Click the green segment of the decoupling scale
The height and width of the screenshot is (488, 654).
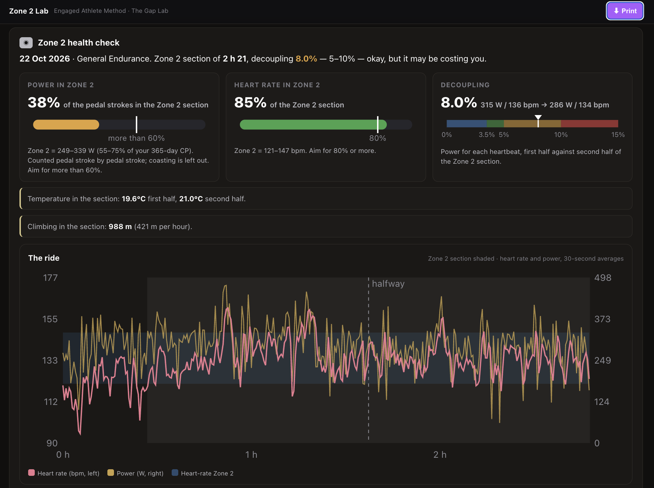(495, 123)
